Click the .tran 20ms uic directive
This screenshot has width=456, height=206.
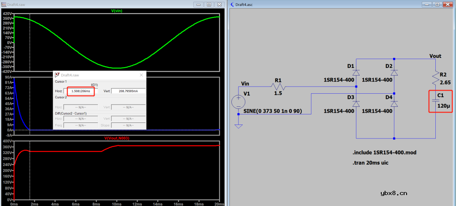click(x=370, y=163)
